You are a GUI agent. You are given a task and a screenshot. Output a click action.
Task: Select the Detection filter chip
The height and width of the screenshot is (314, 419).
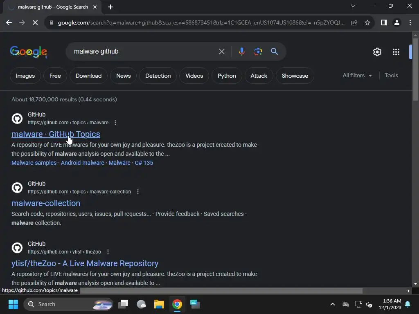158,76
